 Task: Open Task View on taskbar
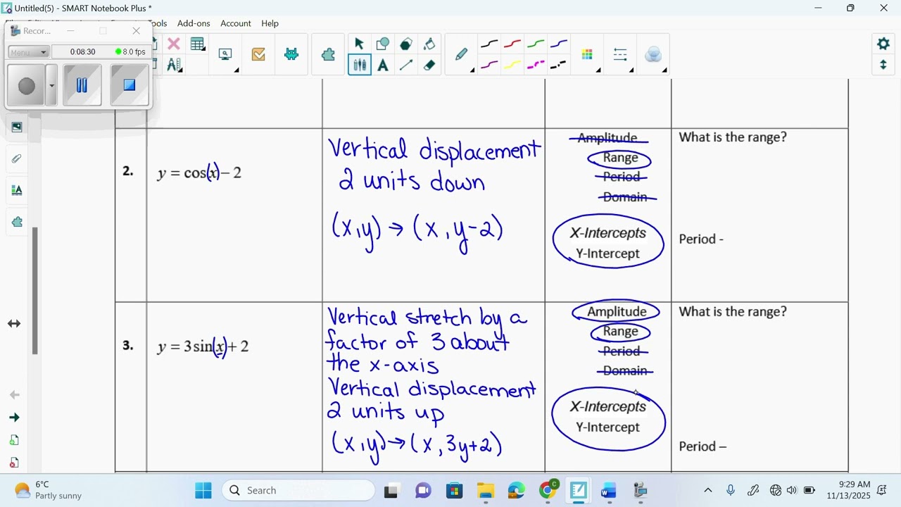tap(391, 490)
